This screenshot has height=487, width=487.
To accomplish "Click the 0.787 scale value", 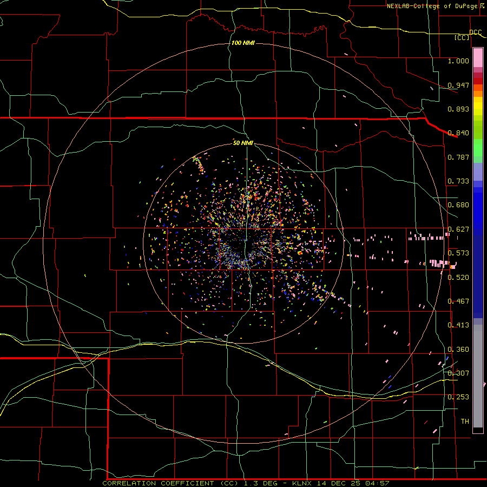I will (458, 157).
